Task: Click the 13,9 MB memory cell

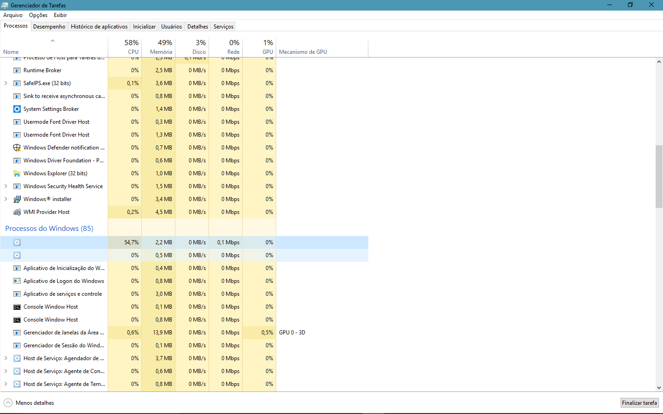Action: click(x=158, y=333)
